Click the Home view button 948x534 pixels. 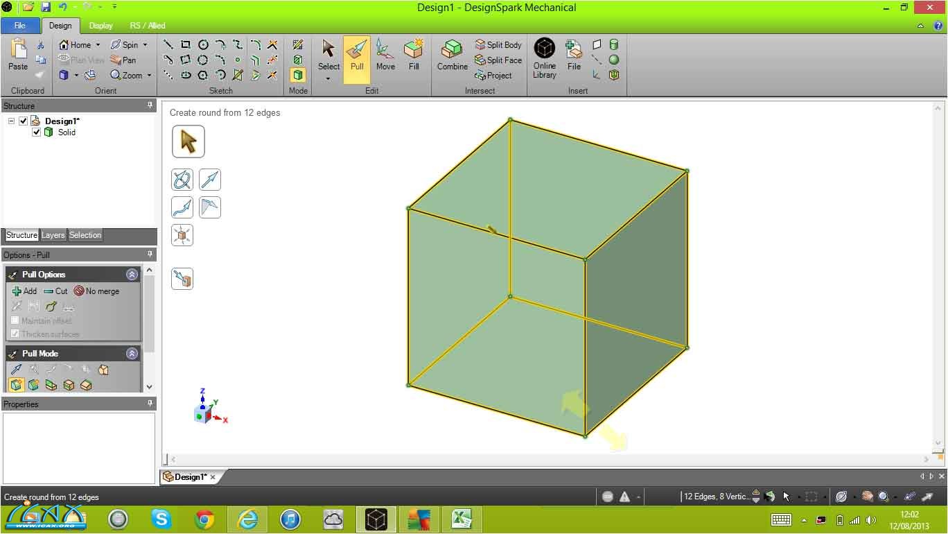[x=75, y=45]
